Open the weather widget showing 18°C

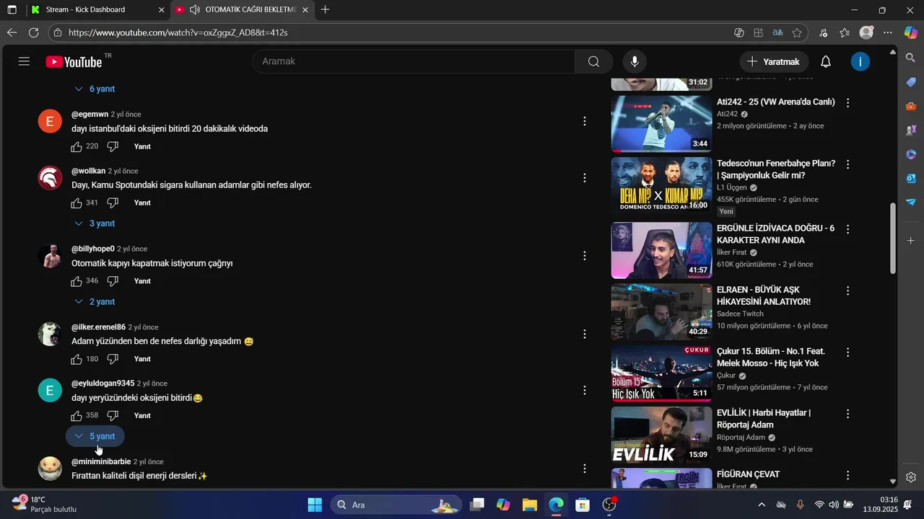pyautogui.click(x=43, y=504)
